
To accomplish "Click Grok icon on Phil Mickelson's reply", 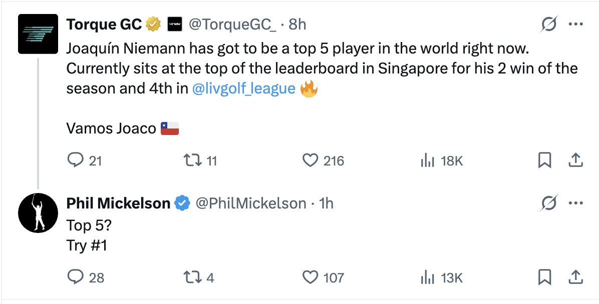I will [x=549, y=203].
